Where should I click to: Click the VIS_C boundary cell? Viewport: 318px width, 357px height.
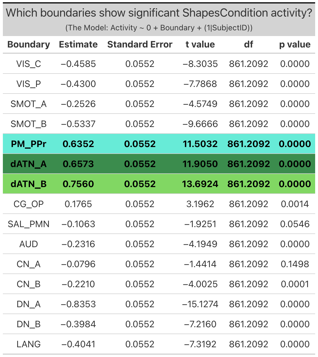pos(29,64)
